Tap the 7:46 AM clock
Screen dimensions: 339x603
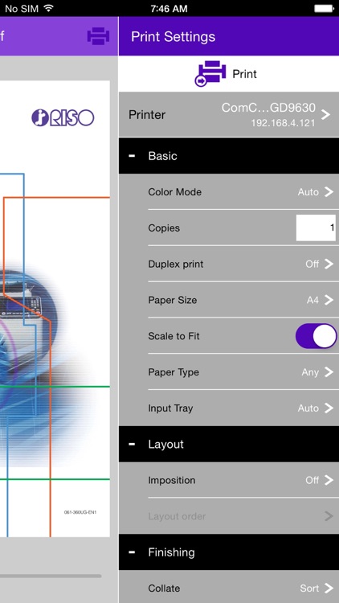click(x=169, y=8)
